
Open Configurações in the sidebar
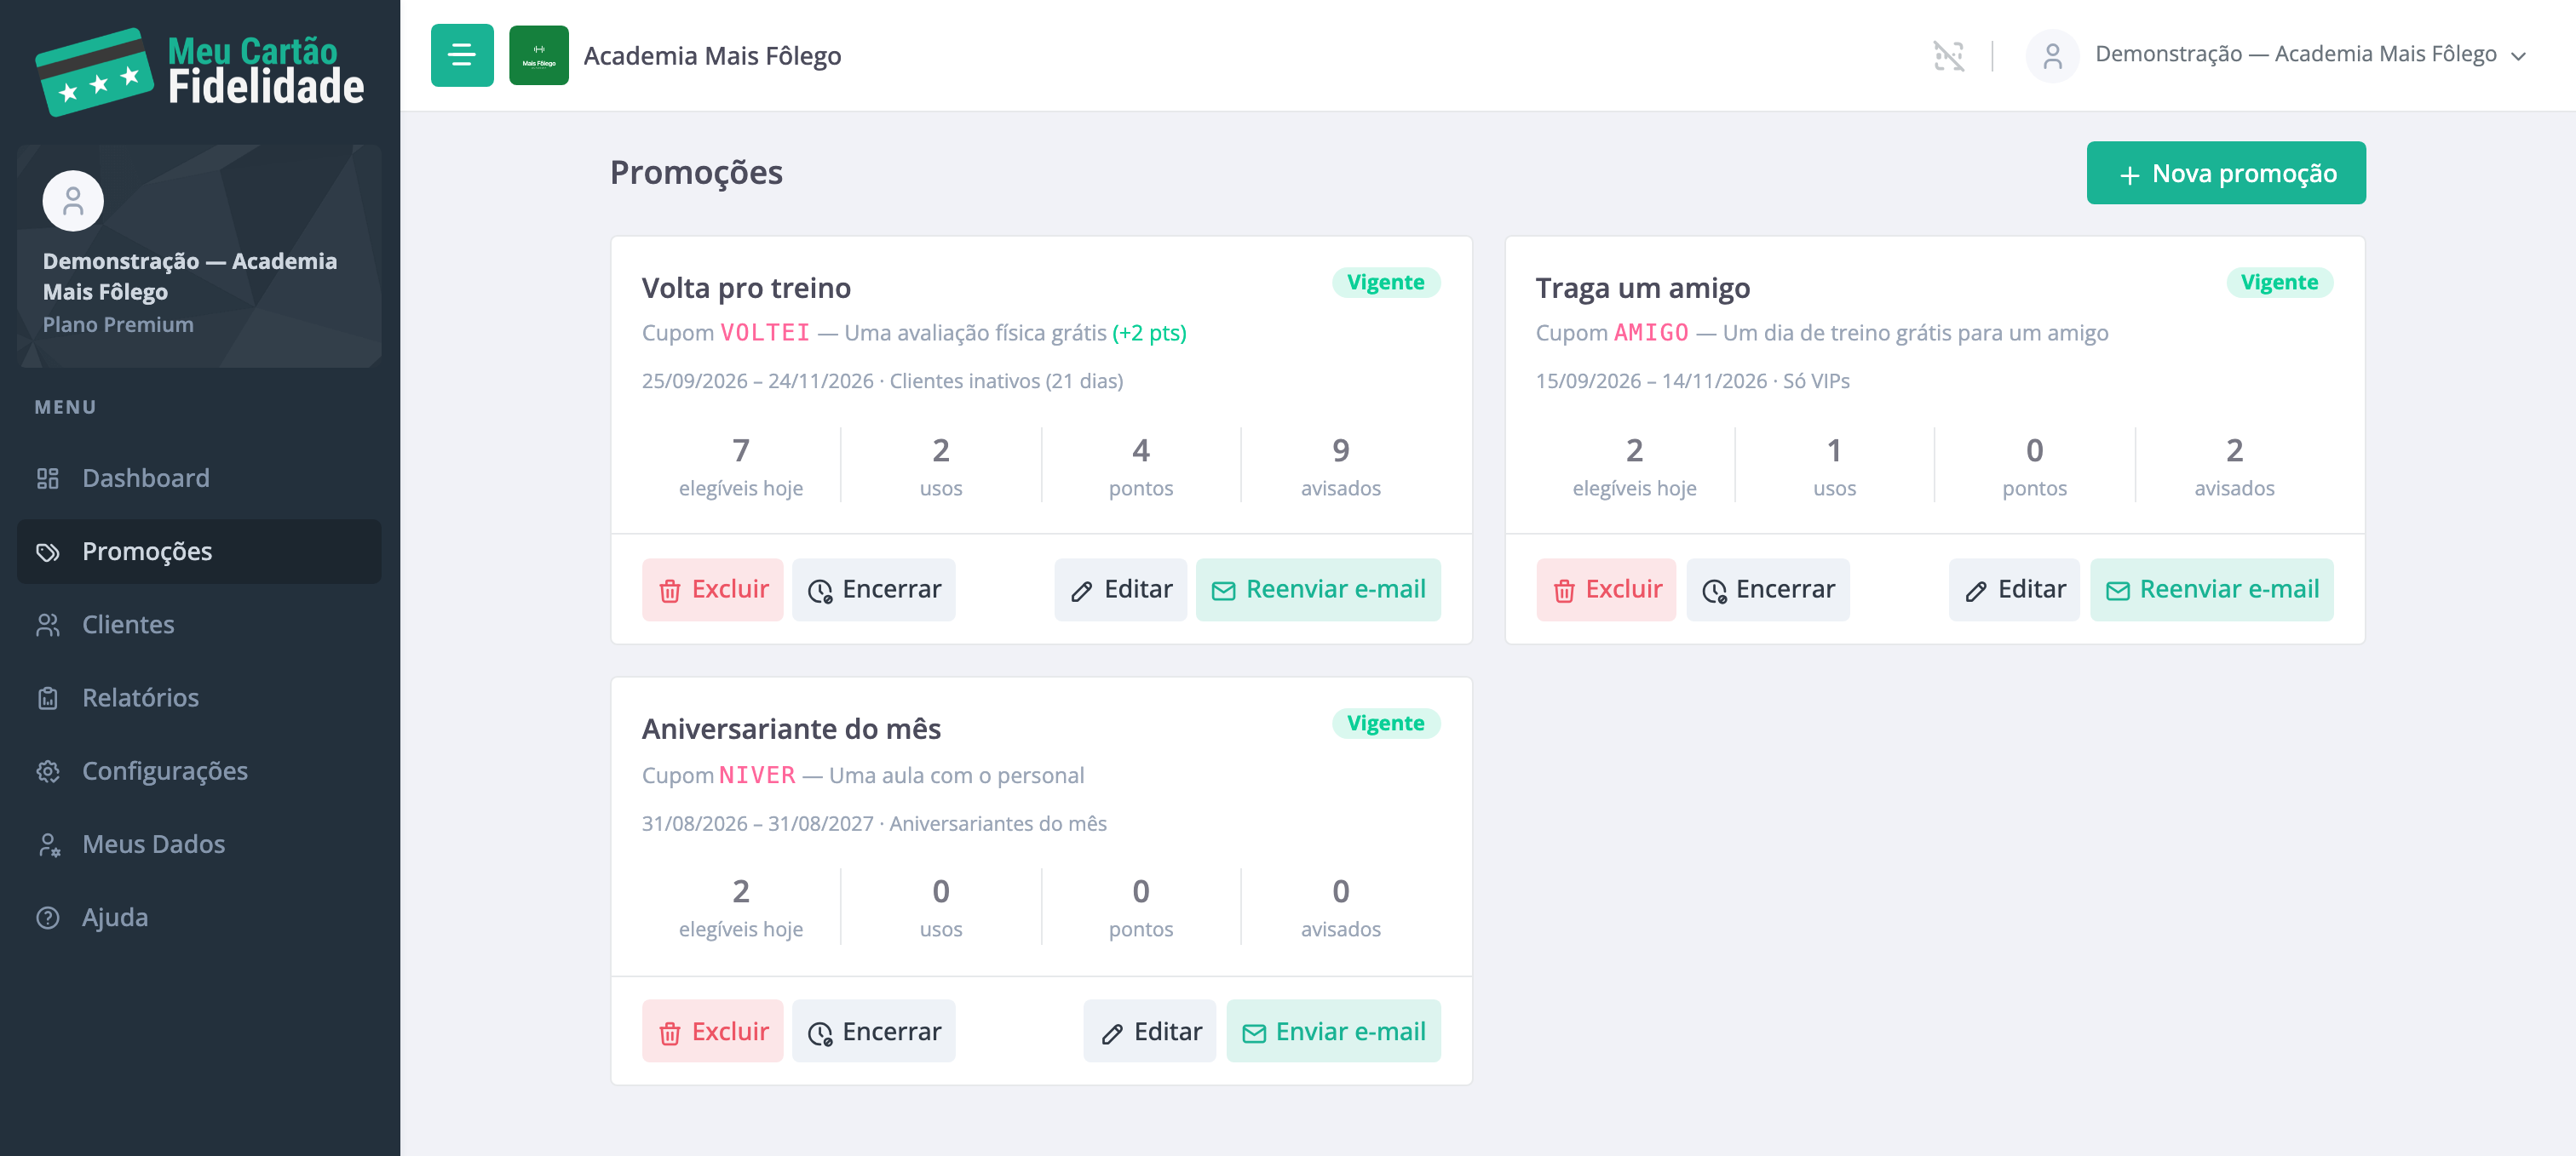199,771
